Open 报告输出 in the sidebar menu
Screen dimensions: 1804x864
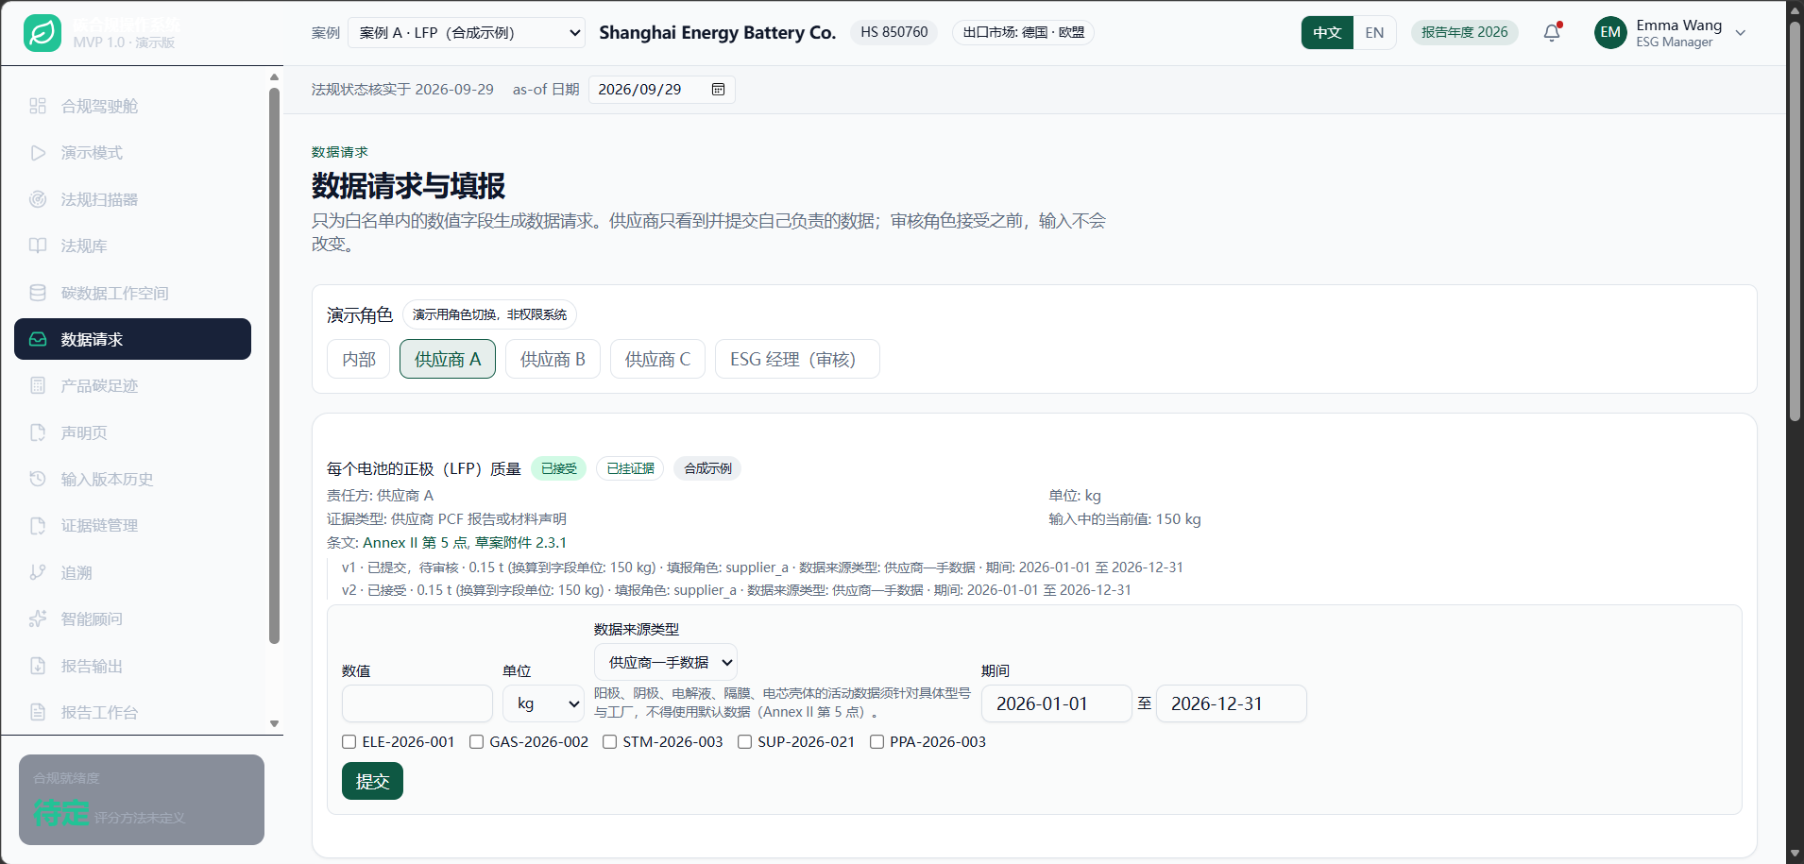pos(132,666)
